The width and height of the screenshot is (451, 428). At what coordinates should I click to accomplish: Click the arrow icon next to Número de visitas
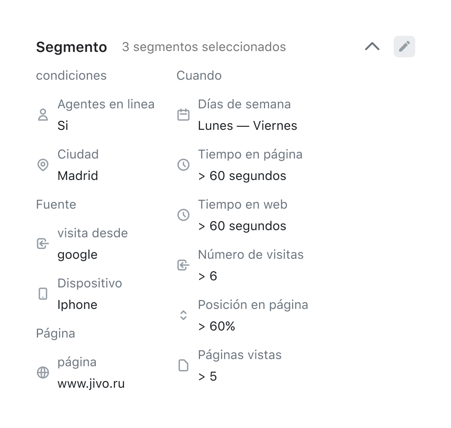[183, 265]
